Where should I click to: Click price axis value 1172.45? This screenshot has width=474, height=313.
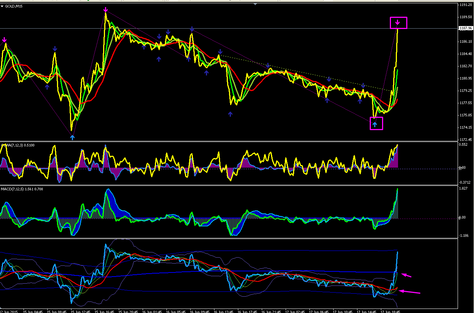click(x=466, y=140)
